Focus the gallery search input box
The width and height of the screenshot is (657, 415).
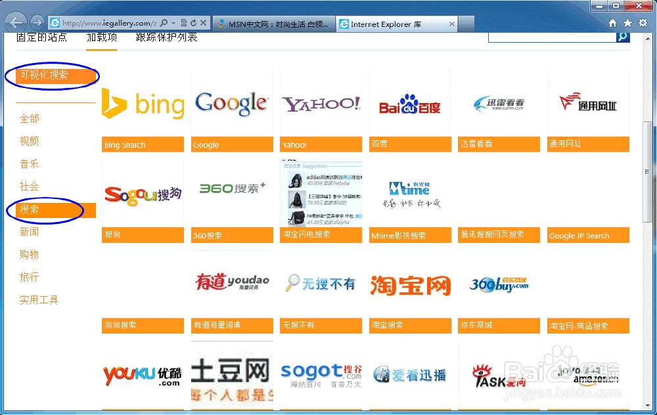point(553,37)
